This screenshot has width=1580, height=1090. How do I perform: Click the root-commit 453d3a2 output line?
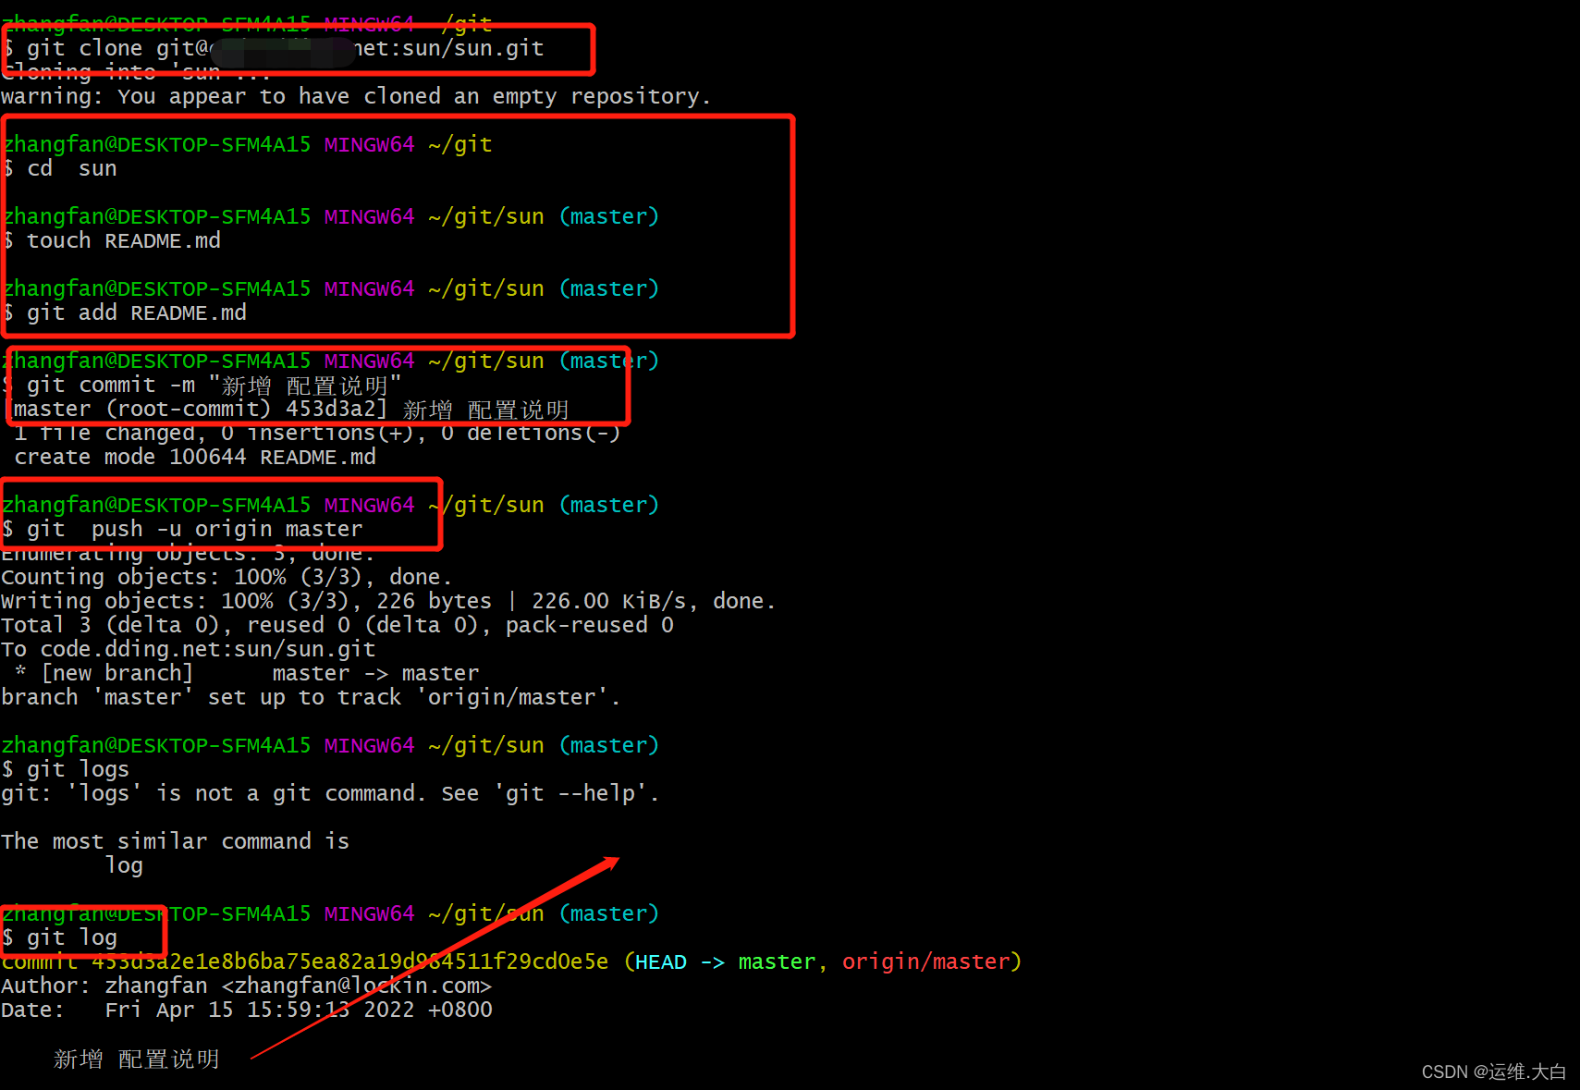point(287,409)
